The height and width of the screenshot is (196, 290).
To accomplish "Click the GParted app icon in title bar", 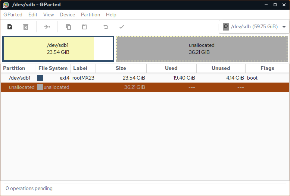I will [x=6, y=5].
